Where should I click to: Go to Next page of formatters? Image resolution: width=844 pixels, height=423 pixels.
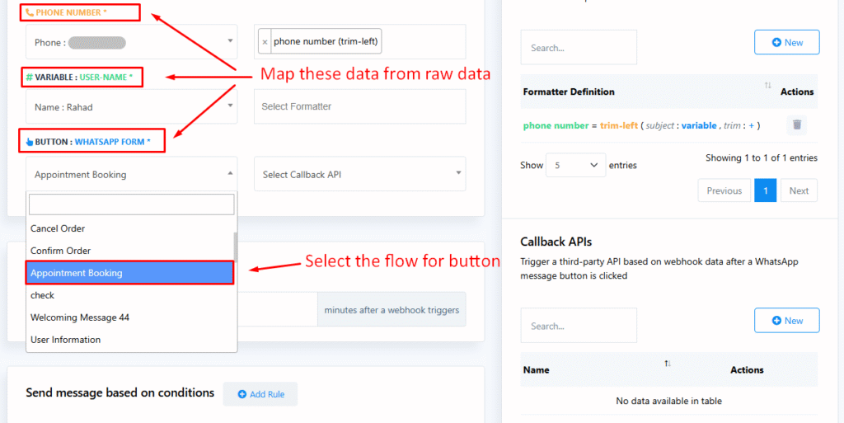click(799, 190)
